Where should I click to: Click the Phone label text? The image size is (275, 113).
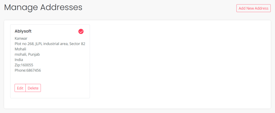click(x=20, y=70)
